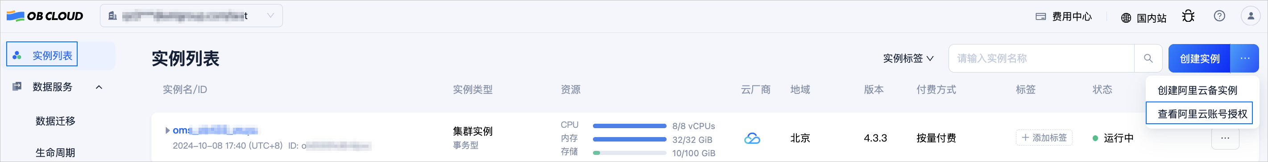Select 创建阿里云备实例 menu entry

pyautogui.click(x=1197, y=90)
